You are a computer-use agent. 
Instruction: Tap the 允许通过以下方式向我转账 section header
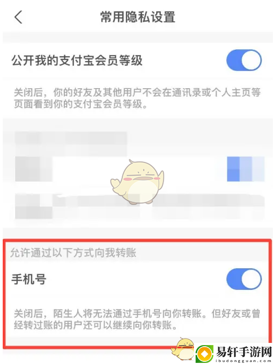[x=73, y=253]
